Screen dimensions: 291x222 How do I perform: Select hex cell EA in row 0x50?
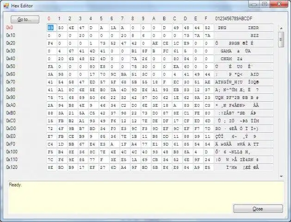tap(176, 67)
